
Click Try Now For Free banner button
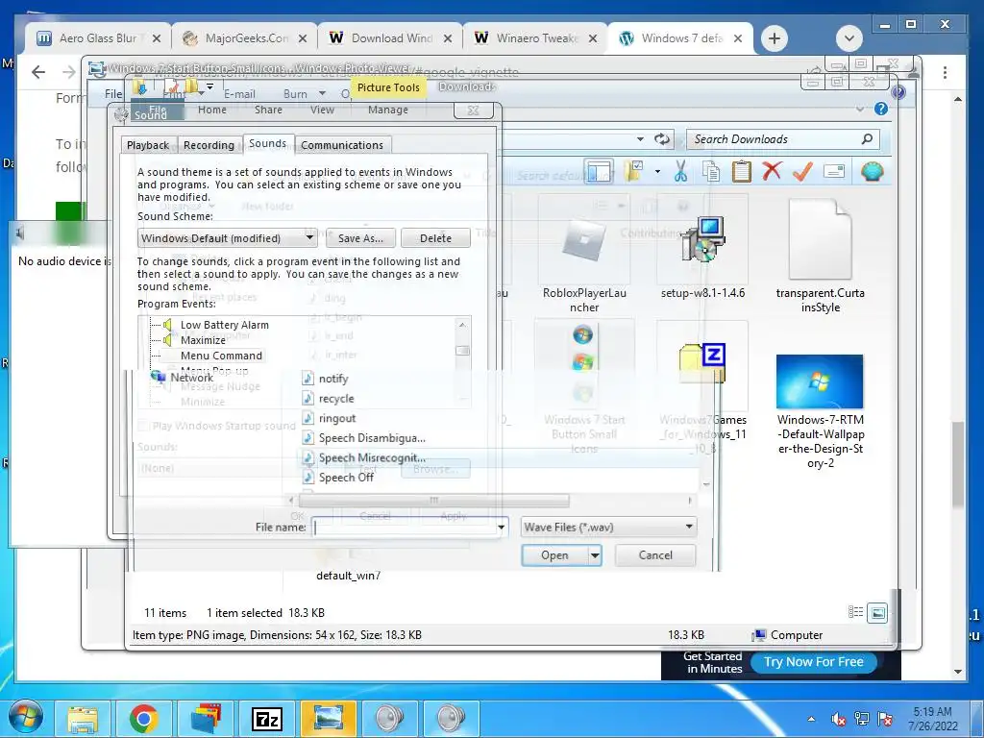pyautogui.click(x=813, y=662)
